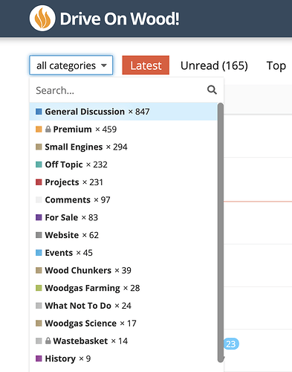Click purple color square beside For Sale
292x372 pixels.
coord(39,217)
